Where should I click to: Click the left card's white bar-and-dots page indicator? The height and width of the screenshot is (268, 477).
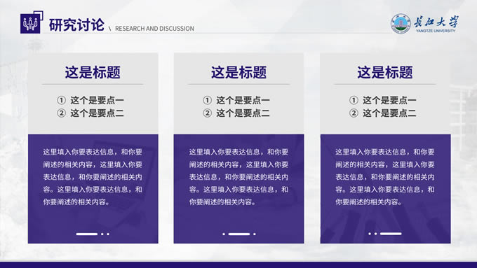[93, 234]
